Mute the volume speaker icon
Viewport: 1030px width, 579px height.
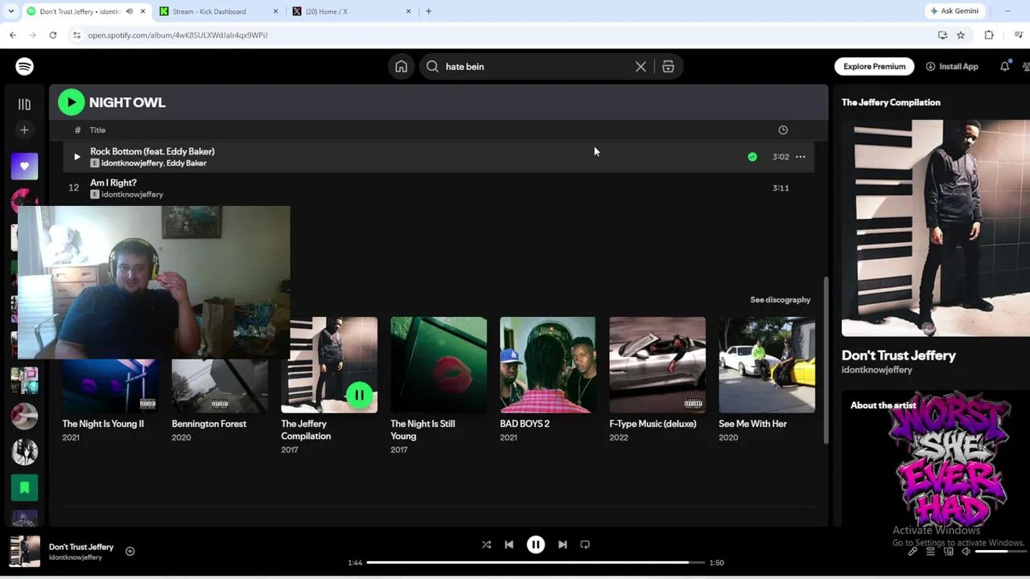(x=966, y=552)
